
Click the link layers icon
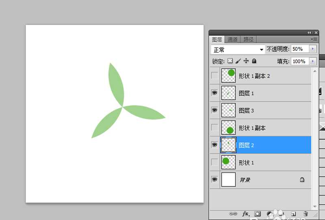point(233,214)
